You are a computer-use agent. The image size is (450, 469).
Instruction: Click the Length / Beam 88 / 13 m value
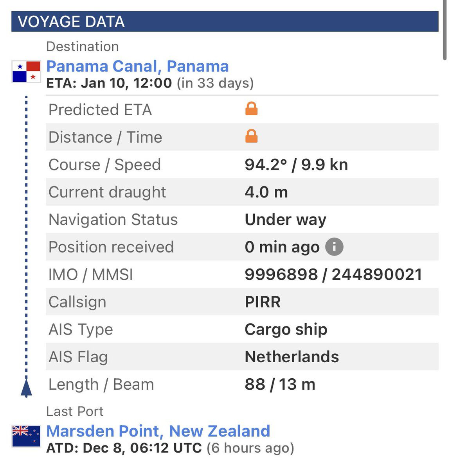tap(280, 384)
